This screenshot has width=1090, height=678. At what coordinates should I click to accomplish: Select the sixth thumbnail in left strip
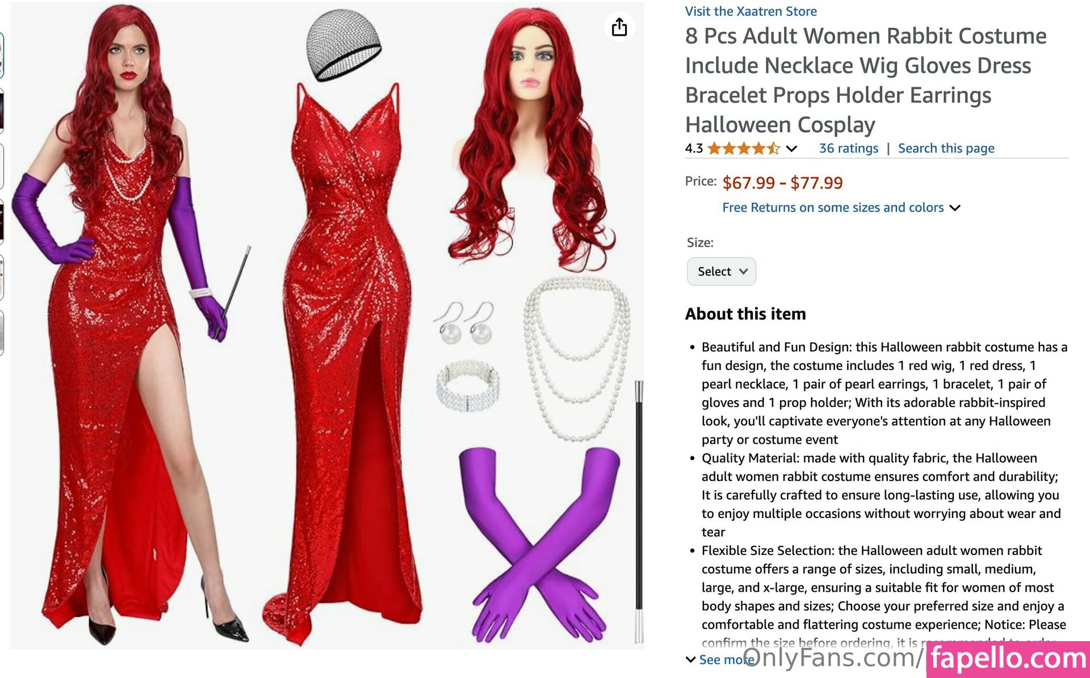click(x=2, y=333)
